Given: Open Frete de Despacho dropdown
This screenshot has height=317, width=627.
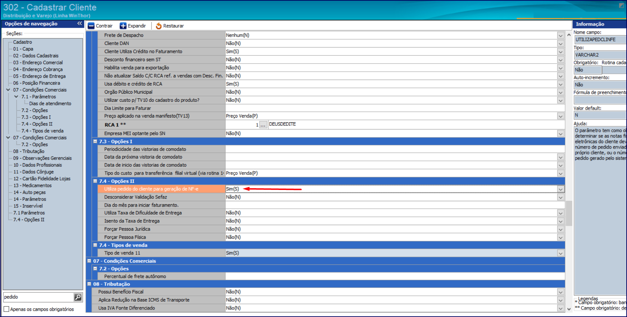Looking at the screenshot, I should pyautogui.click(x=560, y=36).
